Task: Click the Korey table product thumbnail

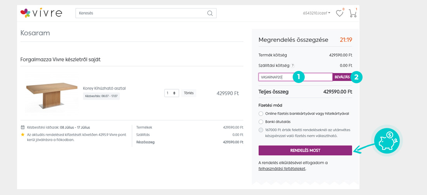Action: tap(51, 94)
